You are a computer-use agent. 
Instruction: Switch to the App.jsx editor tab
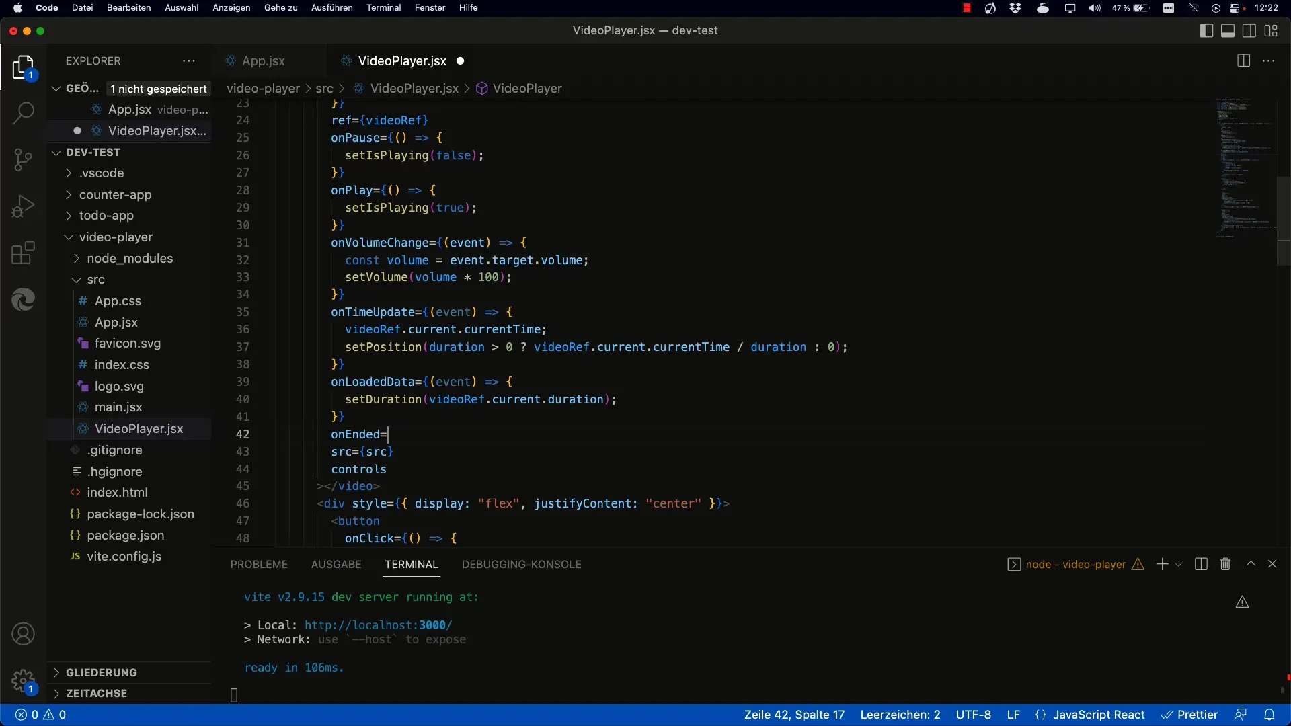263,61
